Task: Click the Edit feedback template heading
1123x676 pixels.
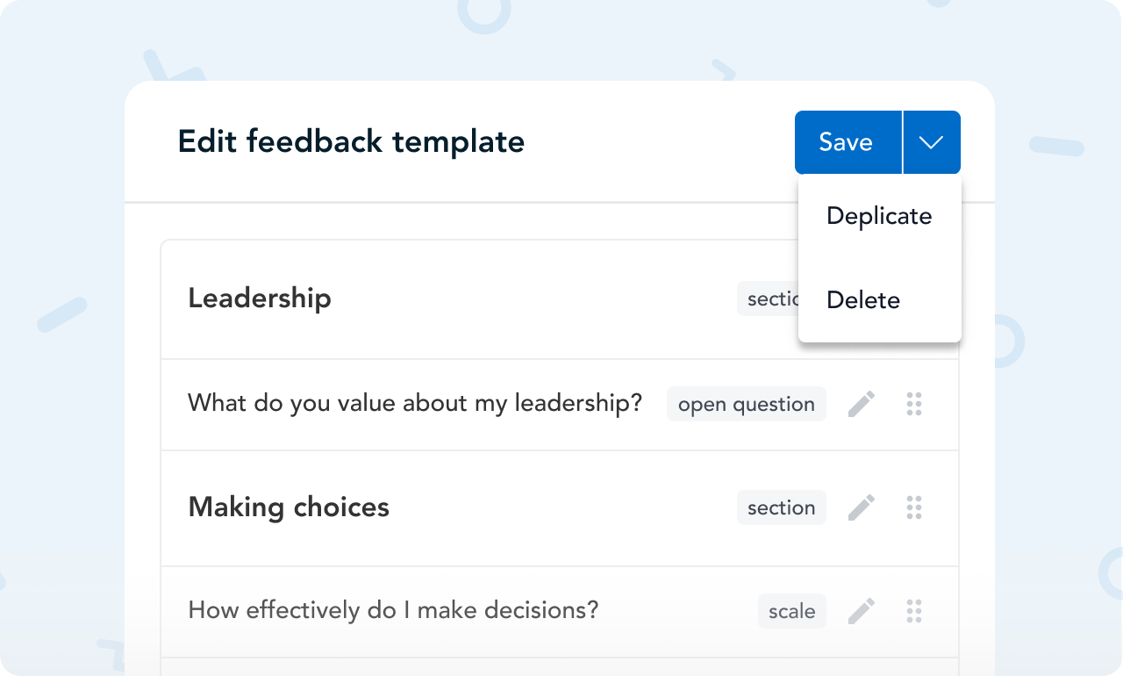Action: [351, 142]
